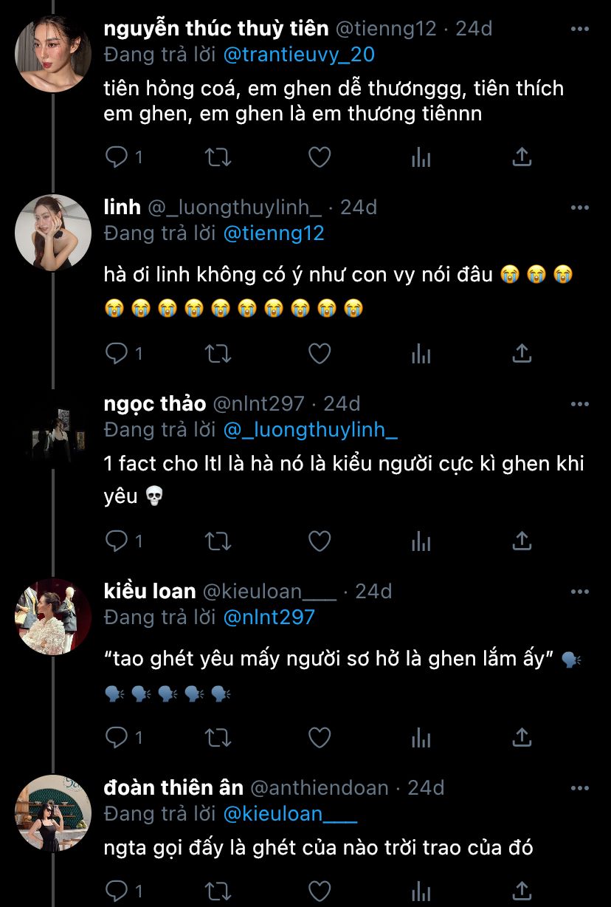
Task: Reply to đoàn thiên ân's tweet
Action: [117, 890]
